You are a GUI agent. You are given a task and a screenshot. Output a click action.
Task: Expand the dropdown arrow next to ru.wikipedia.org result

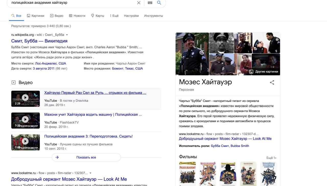click(x=67, y=35)
